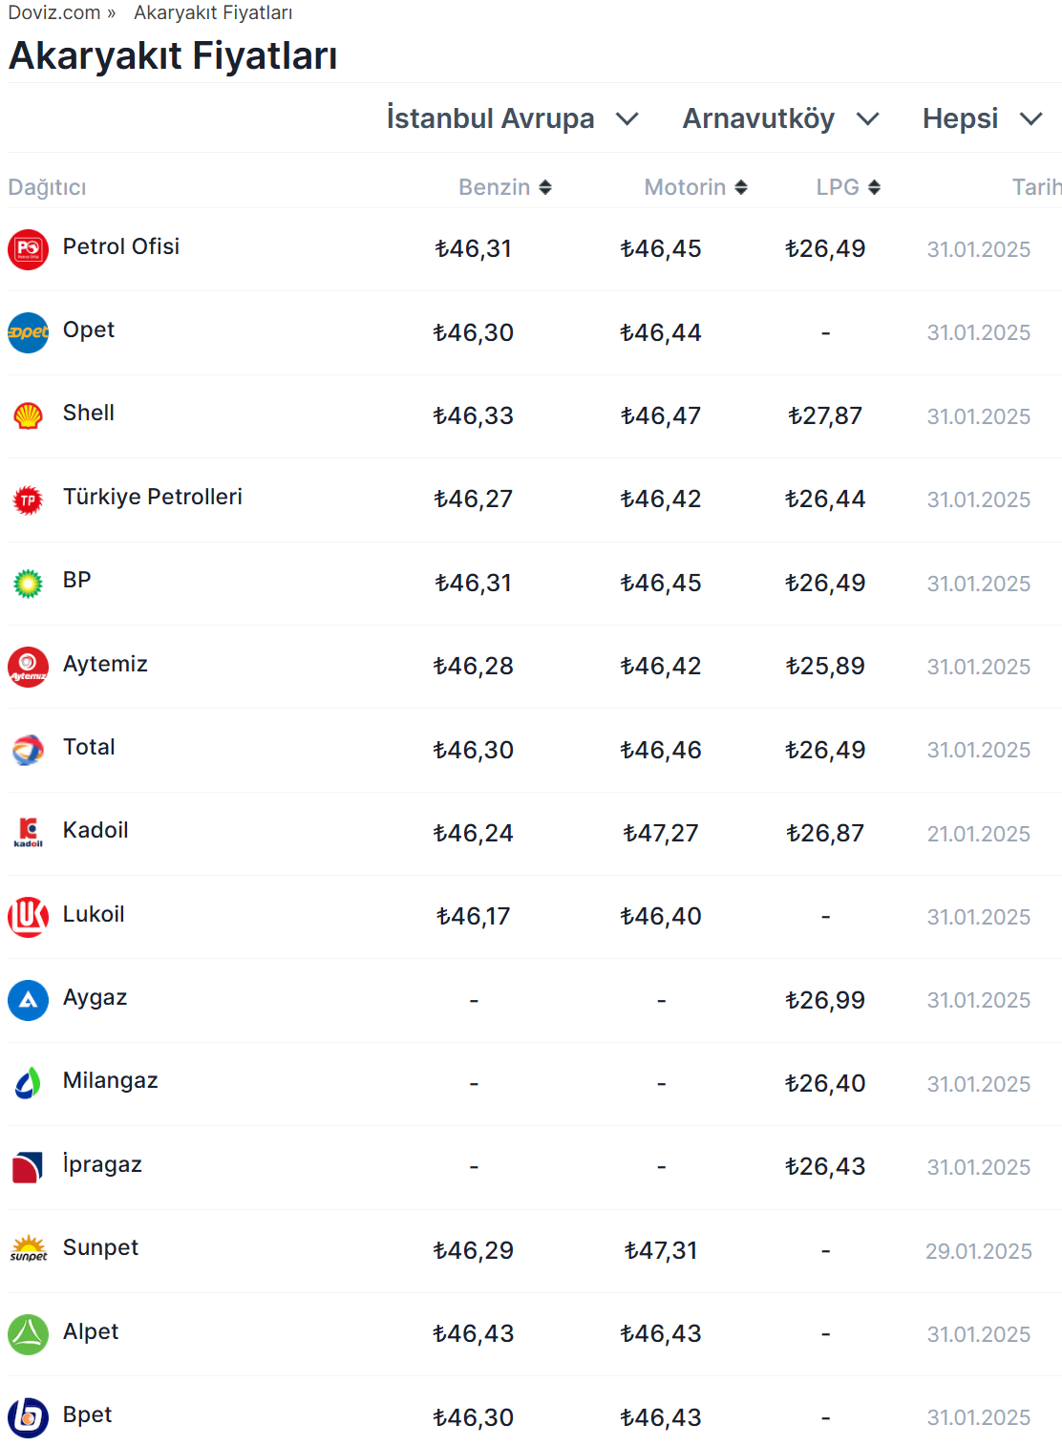Go to Doviz.com breadcrumb home link

[x=54, y=12]
